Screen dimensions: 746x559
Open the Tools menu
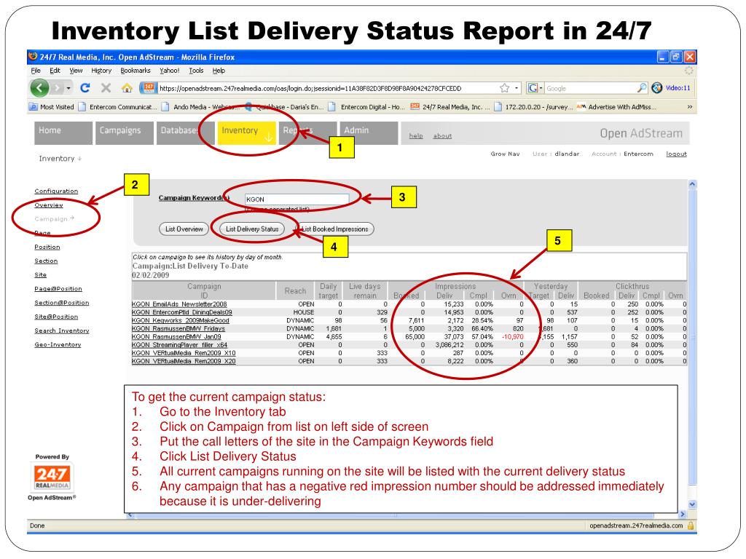[196, 71]
